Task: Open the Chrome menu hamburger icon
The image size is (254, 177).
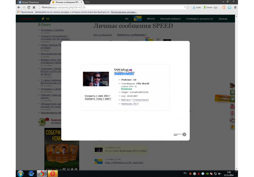Action: pos(235,7)
